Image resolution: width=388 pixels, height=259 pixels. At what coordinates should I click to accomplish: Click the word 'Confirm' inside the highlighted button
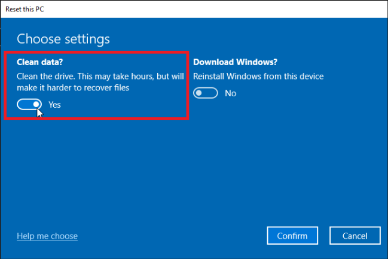click(292, 236)
